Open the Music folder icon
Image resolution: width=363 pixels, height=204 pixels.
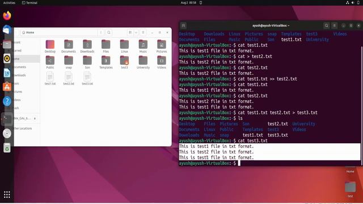(x=143, y=44)
